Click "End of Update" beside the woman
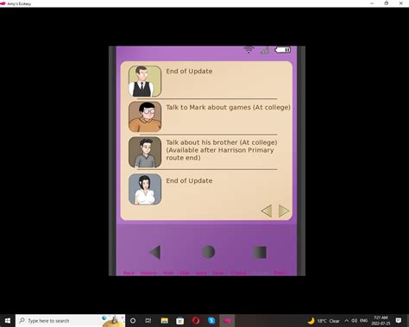This screenshot has height=327, width=409. pyautogui.click(x=189, y=180)
